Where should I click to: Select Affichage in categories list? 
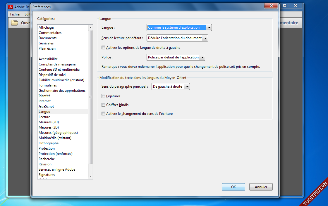click(x=46, y=27)
